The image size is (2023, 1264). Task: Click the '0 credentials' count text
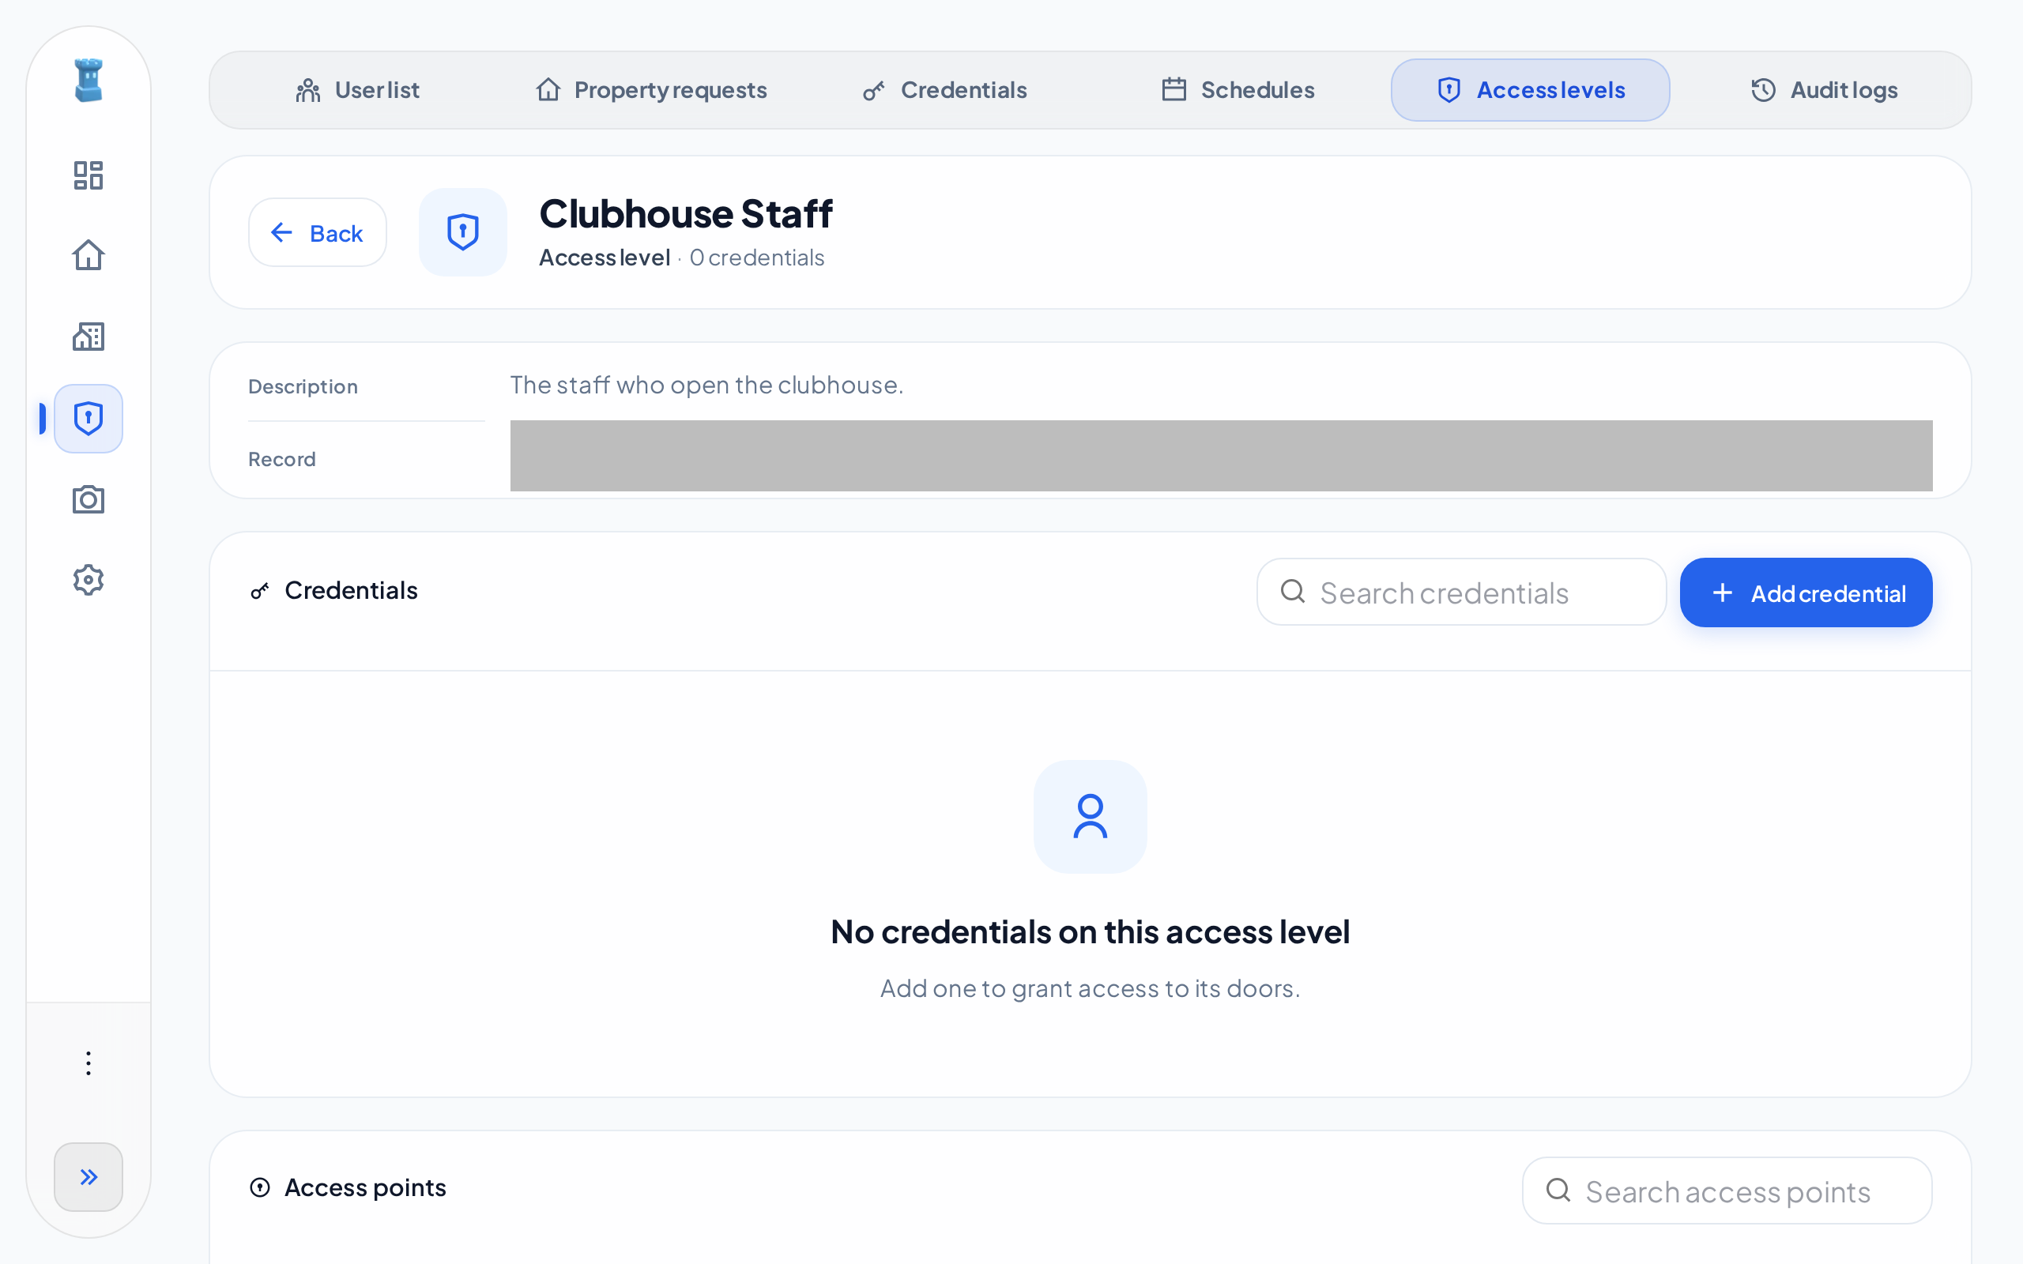tap(756, 258)
